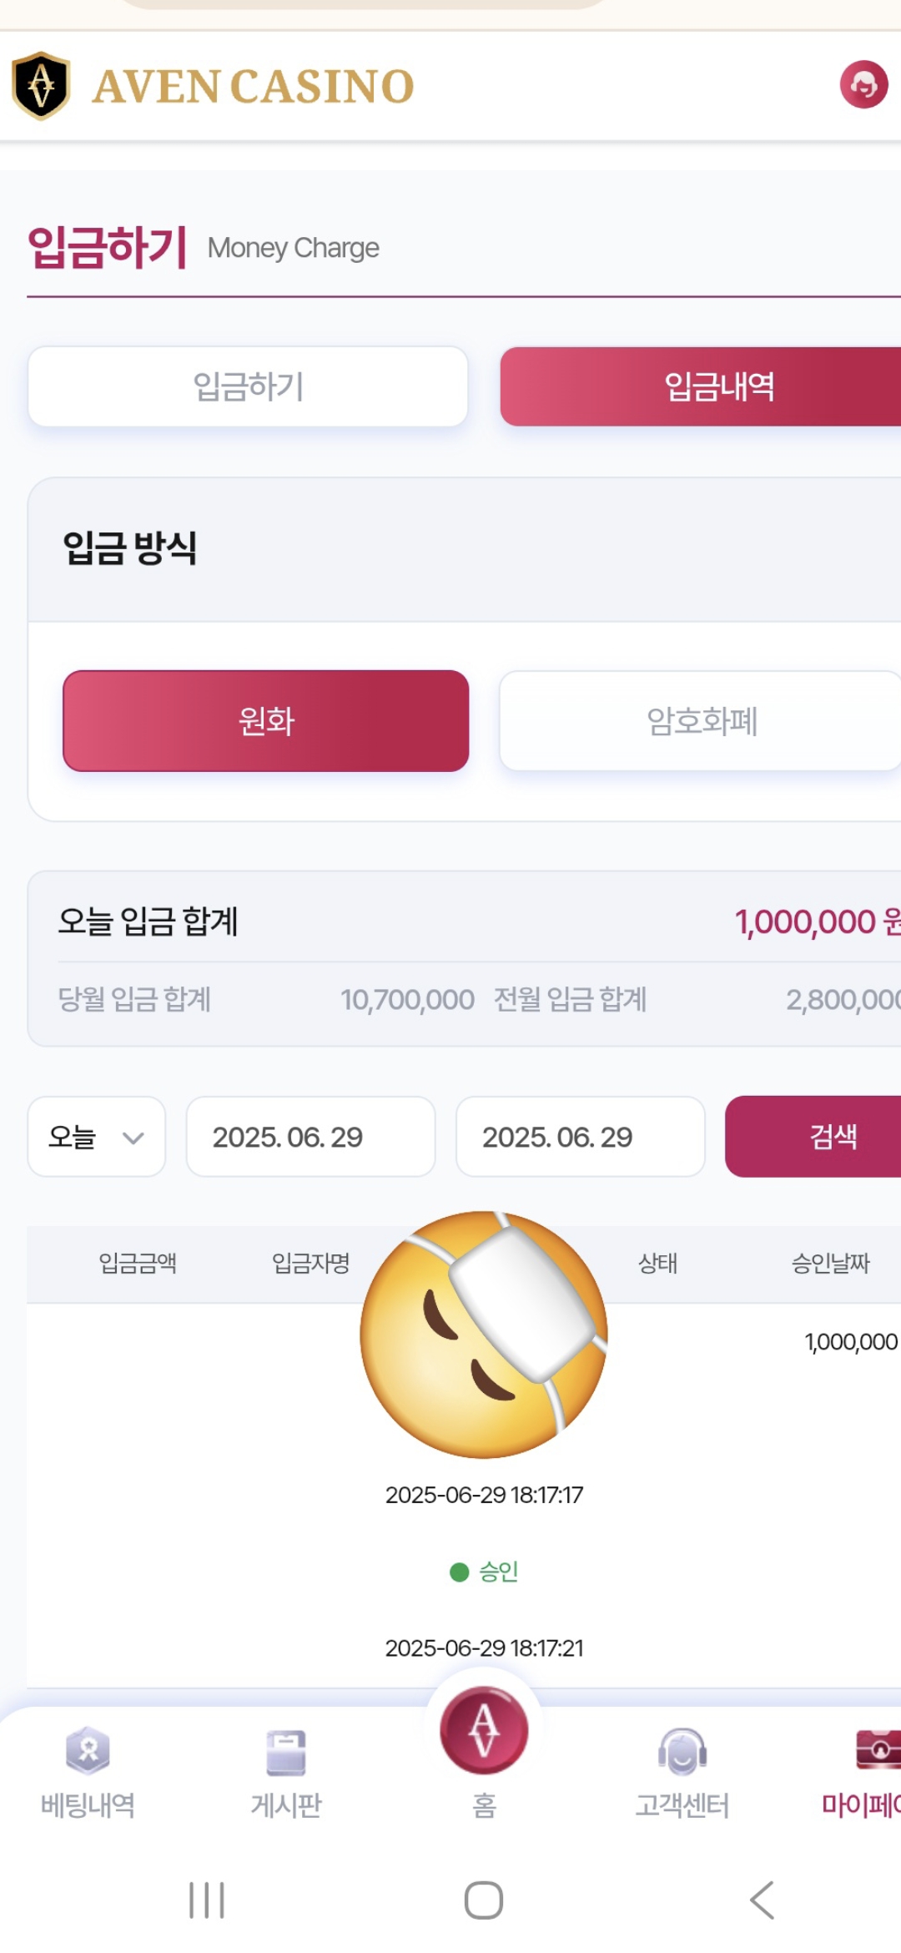Select the 원화 deposit method

pyautogui.click(x=266, y=721)
